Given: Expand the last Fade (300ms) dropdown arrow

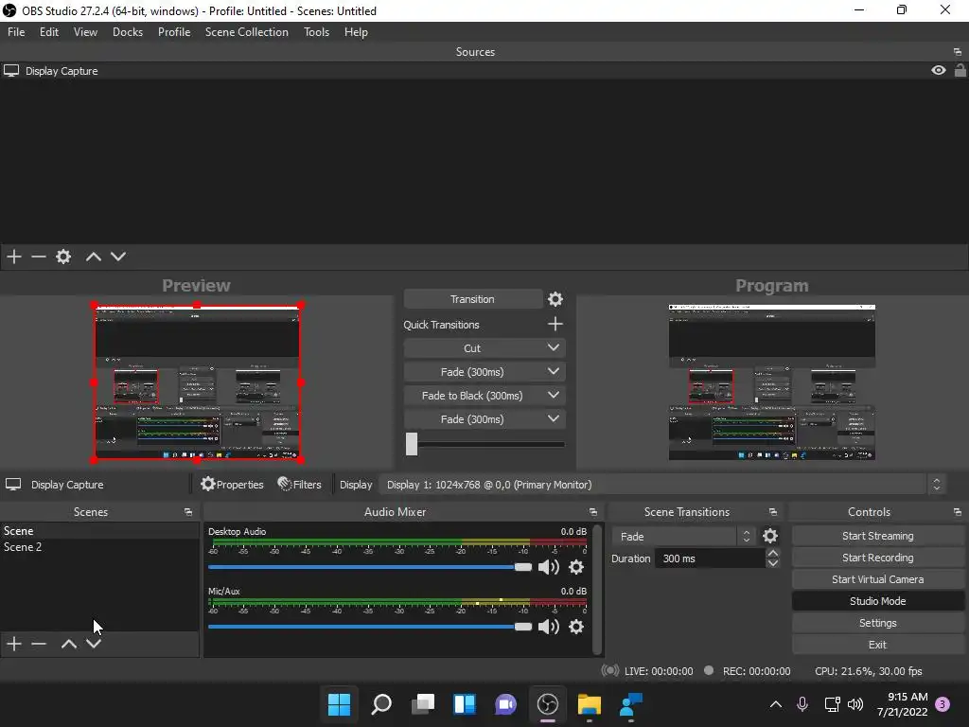Looking at the screenshot, I should [553, 419].
